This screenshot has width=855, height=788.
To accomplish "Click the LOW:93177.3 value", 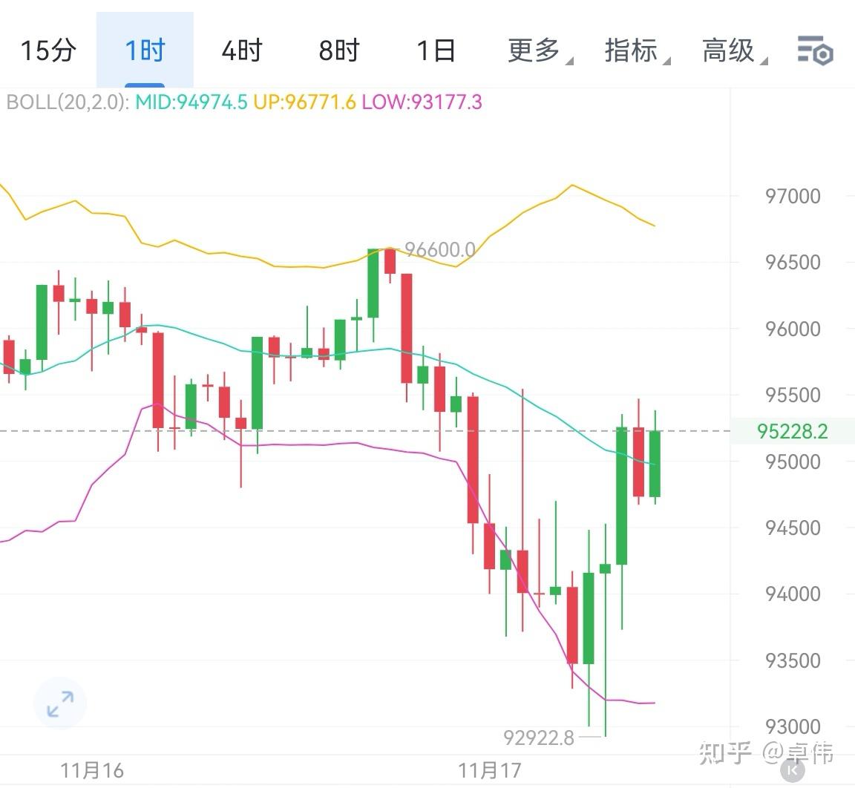I will [422, 103].
